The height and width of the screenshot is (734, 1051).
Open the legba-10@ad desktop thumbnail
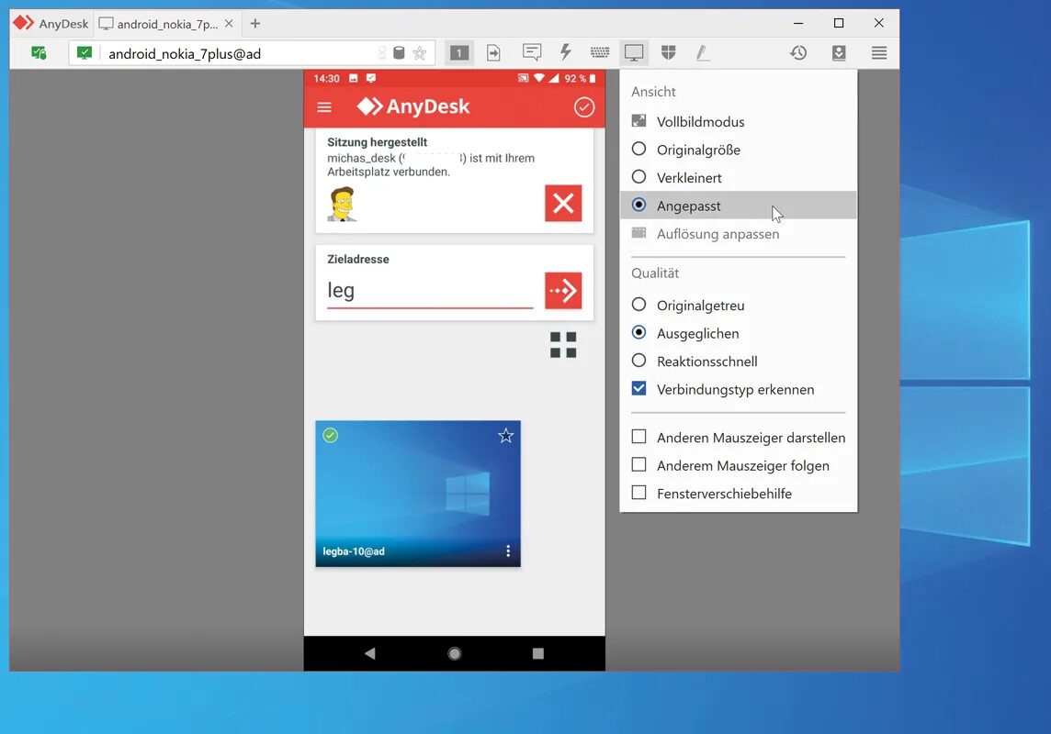point(418,494)
